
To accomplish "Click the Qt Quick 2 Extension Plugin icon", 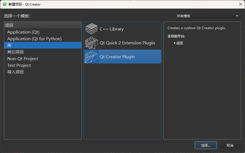I will (91, 43).
